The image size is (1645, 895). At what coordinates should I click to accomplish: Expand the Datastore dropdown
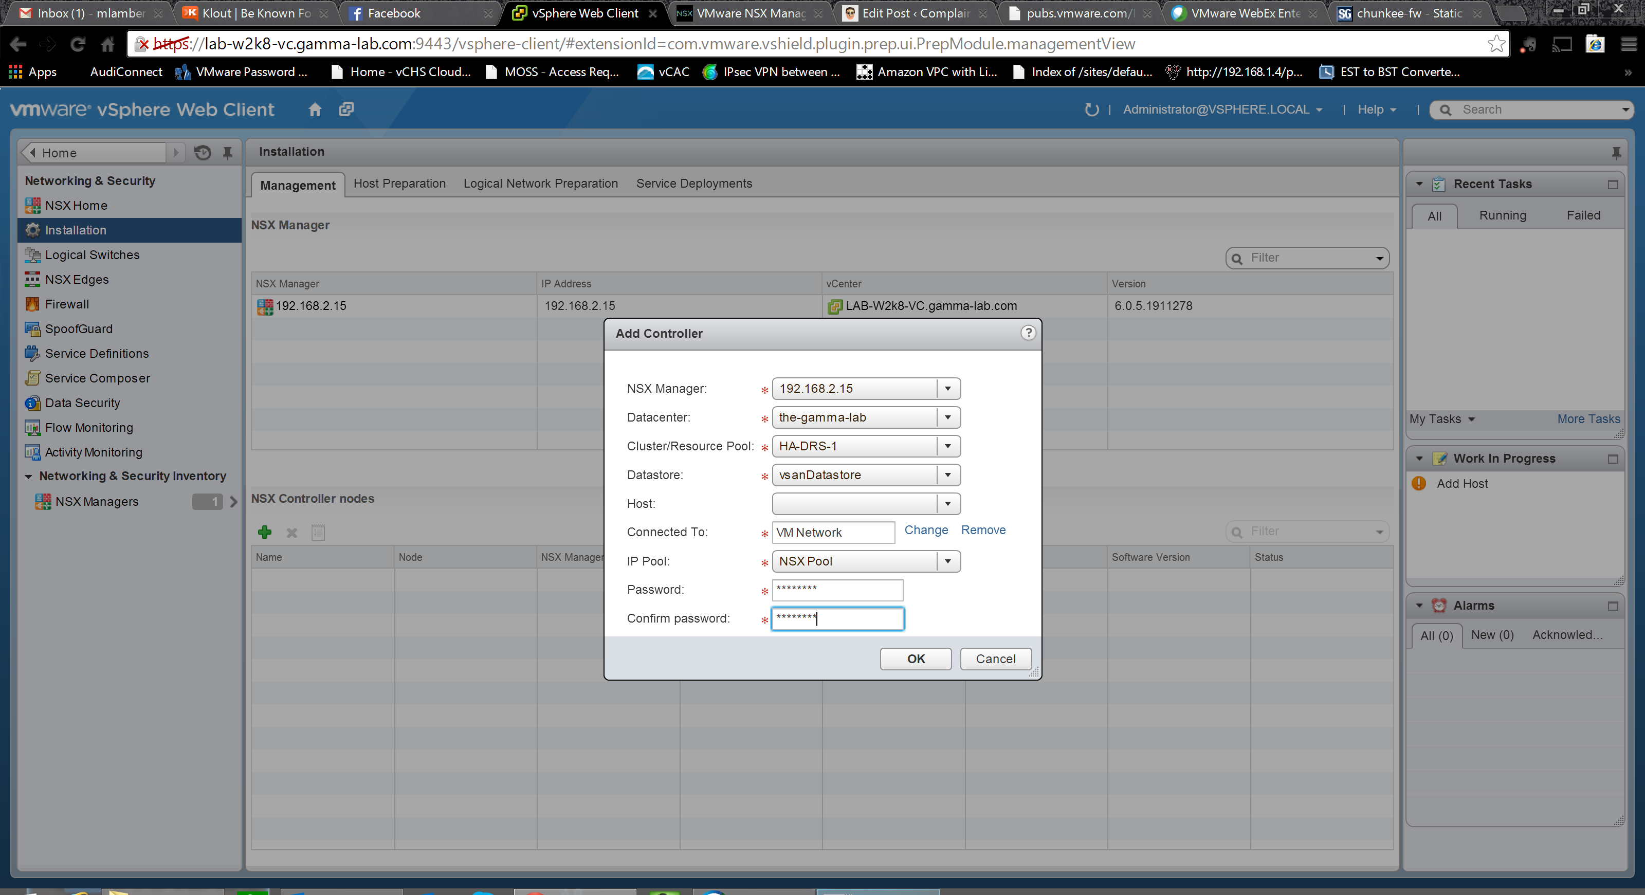coord(947,475)
